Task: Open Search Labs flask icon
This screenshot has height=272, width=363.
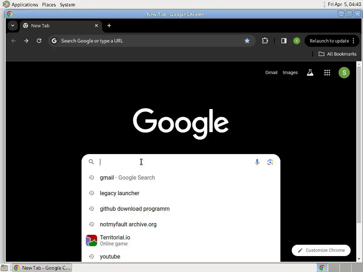Action: tap(310, 73)
